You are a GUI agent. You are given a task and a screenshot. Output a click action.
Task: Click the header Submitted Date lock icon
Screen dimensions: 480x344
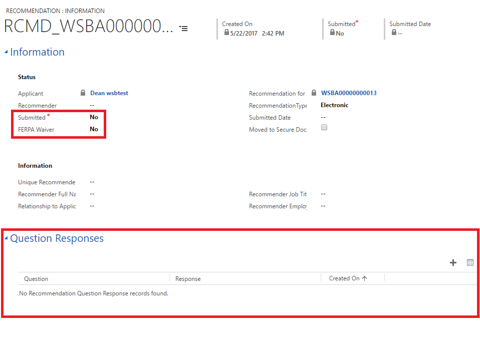point(394,33)
